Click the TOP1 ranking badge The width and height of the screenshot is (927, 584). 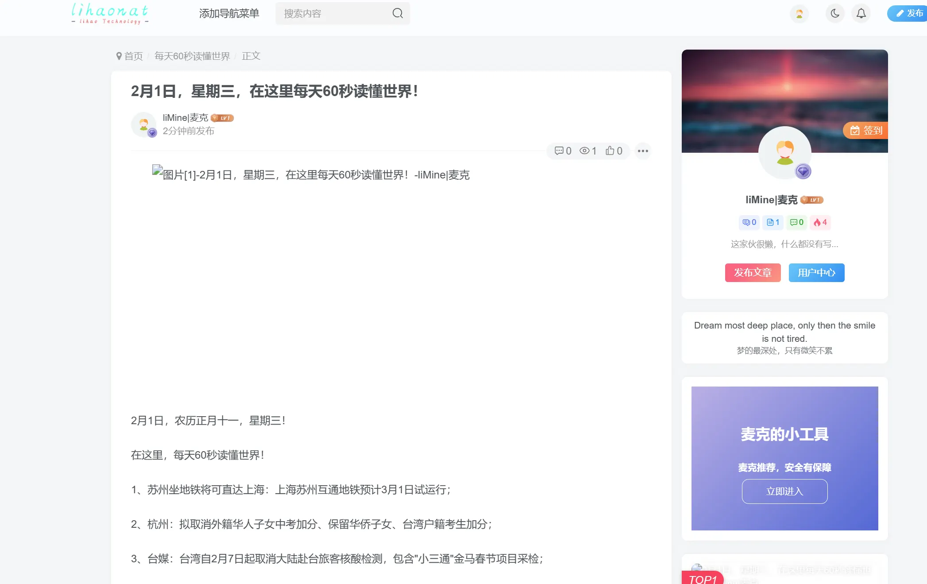click(x=703, y=579)
